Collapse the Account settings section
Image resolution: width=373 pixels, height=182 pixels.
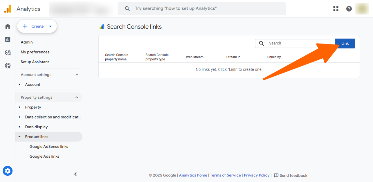[x=77, y=75]
